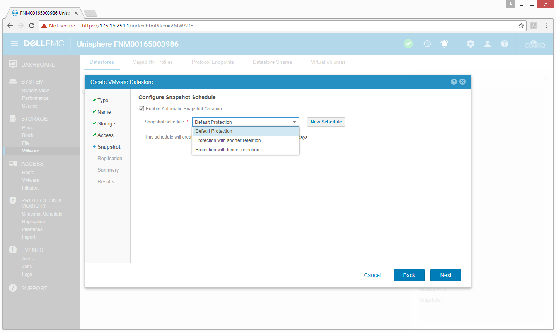This screenshot has height=332, width=556.
Task: Open the user account icon
Action: point(488,44)
